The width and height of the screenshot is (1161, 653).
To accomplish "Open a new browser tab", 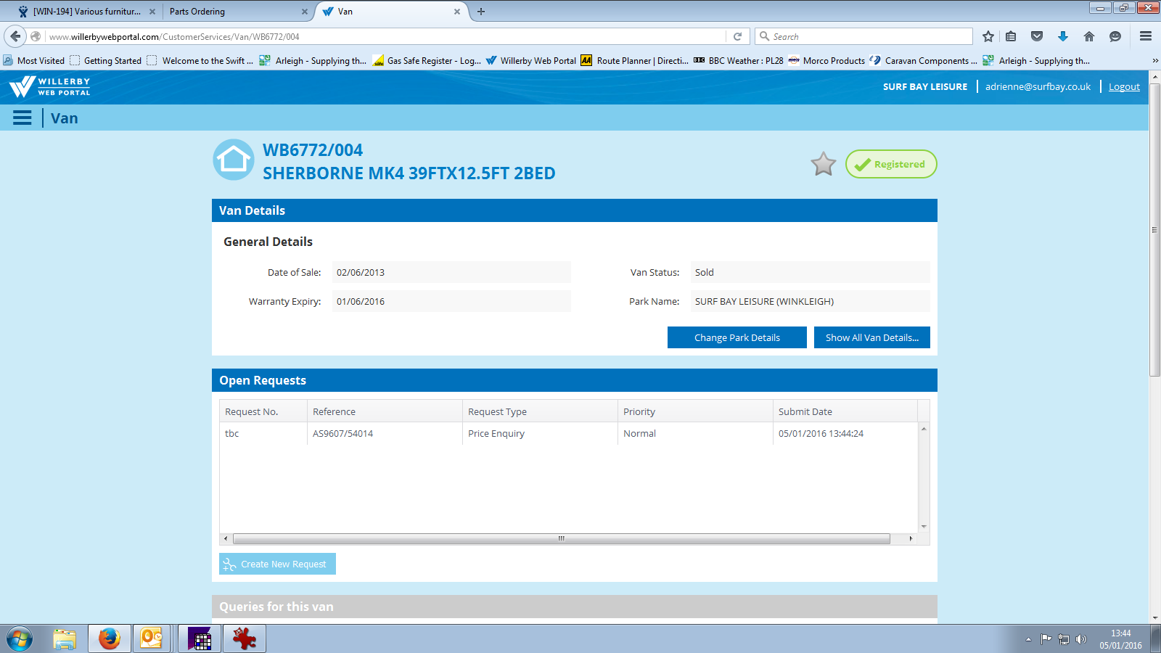I will click(x=481, y=12).
